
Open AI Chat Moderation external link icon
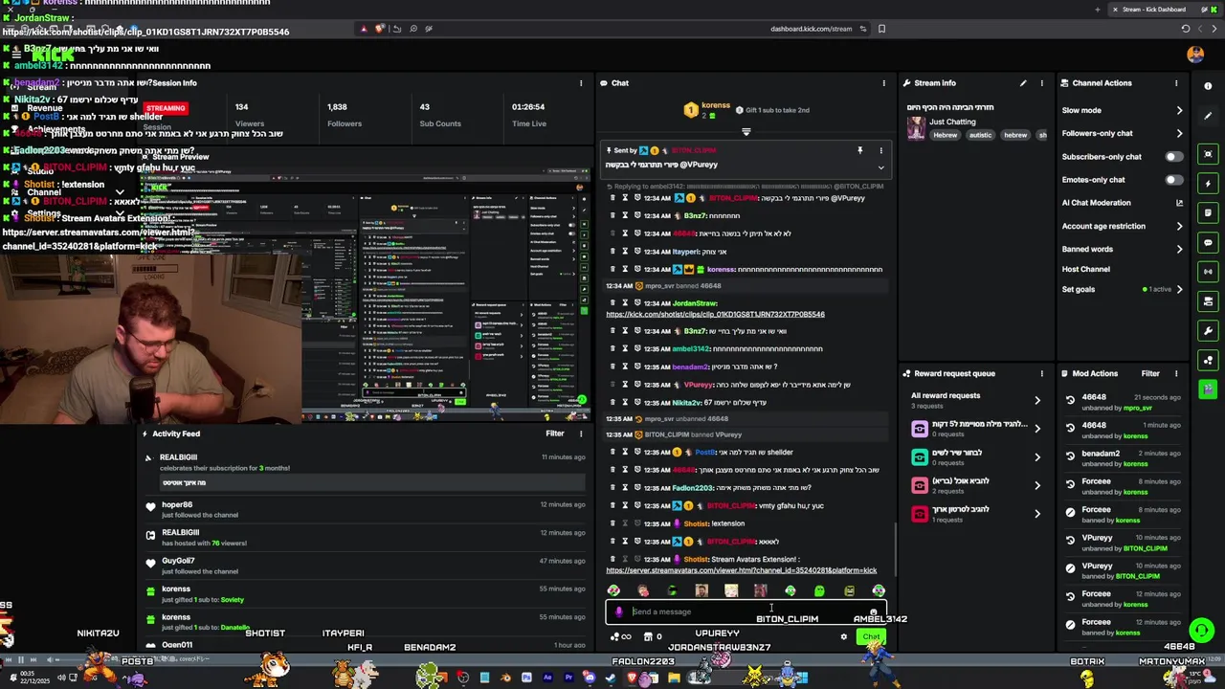1179,203
